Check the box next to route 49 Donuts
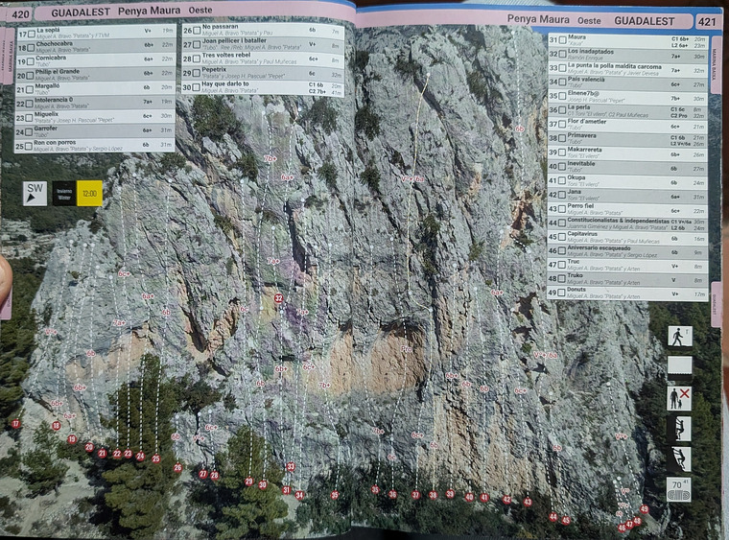 click(x=563, y=293)
